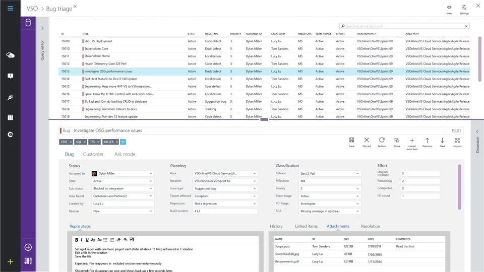Screen dimensions: 484x272
Task: Insert bulleted list in Repro steps
Action: 105,240
